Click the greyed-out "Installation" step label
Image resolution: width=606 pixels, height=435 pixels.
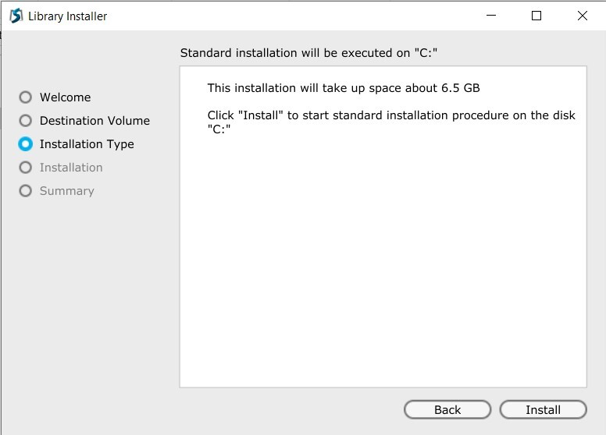[71, 168]
